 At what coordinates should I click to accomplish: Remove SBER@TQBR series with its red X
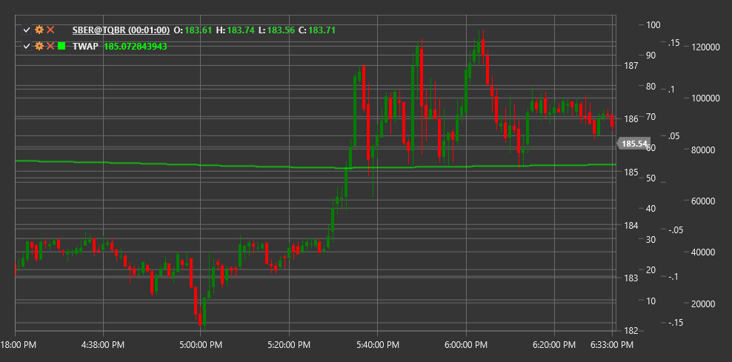click(50, 30)
